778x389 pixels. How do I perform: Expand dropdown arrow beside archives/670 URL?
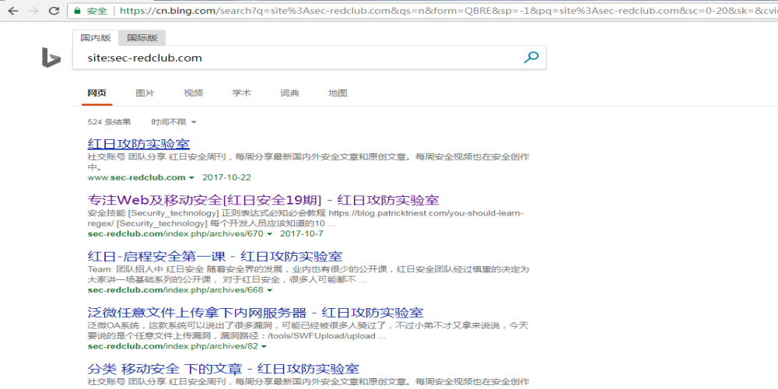pyautogui.click(x=270, y=233)
